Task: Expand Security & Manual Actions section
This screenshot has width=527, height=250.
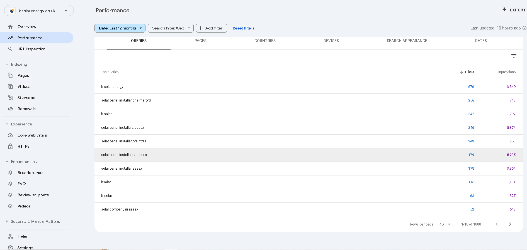Action: click(x=7, y=221)
